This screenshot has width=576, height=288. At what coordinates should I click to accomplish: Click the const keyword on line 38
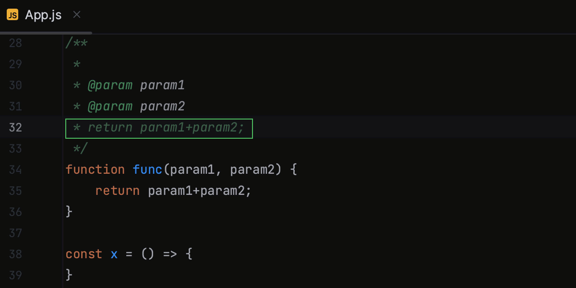click(x=84, y=254)
